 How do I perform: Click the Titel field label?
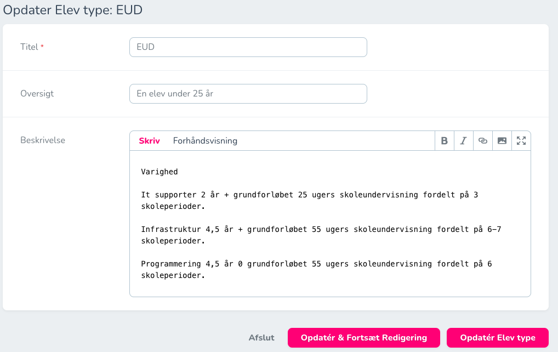tap(29, 47)
